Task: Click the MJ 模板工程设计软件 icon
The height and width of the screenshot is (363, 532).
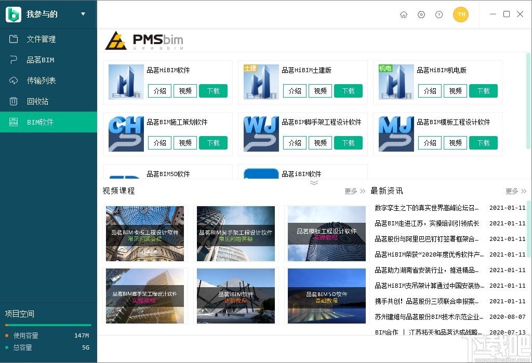Action: click(x=396, y=133)
